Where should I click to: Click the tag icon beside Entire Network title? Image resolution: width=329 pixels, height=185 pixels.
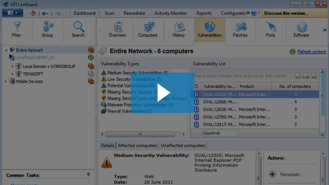pos(103,51)
